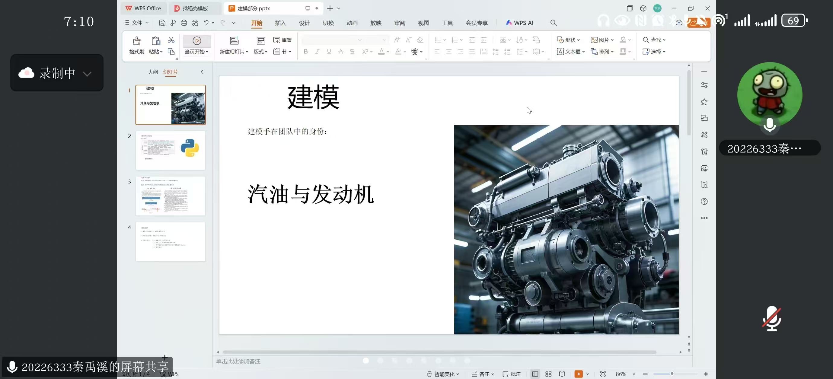Click the star icon in right sidebar
The image size is (833, 379).
click(x=704, y=102)
